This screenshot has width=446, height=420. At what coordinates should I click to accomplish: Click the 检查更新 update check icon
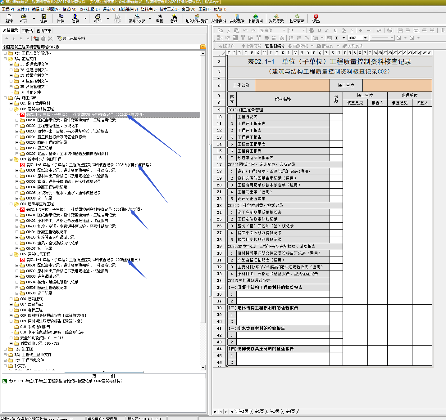pos(297,18)
